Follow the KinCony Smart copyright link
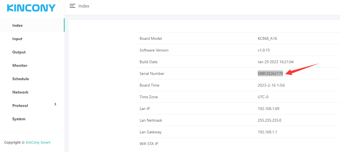340x152 pixels. coord(38,142)
